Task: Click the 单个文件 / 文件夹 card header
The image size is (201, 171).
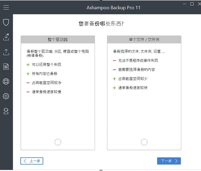Action: [x=144, y=39]
